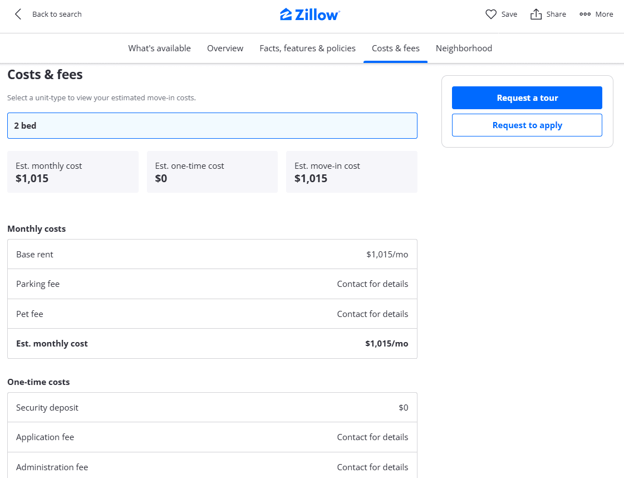624x478 pixels.
Task: Click the Pet fee row
Action: (212, 314)
